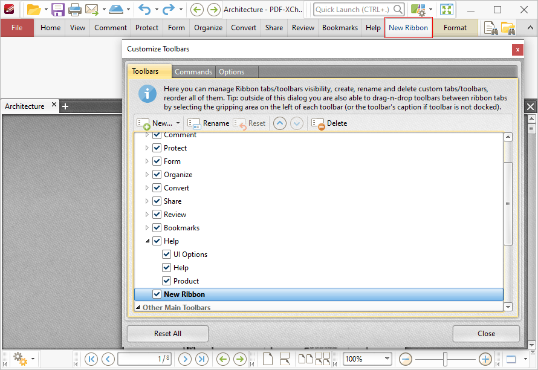Click the page number input field
This screenshot has width=538, height=370.
[x=144, y=359]
